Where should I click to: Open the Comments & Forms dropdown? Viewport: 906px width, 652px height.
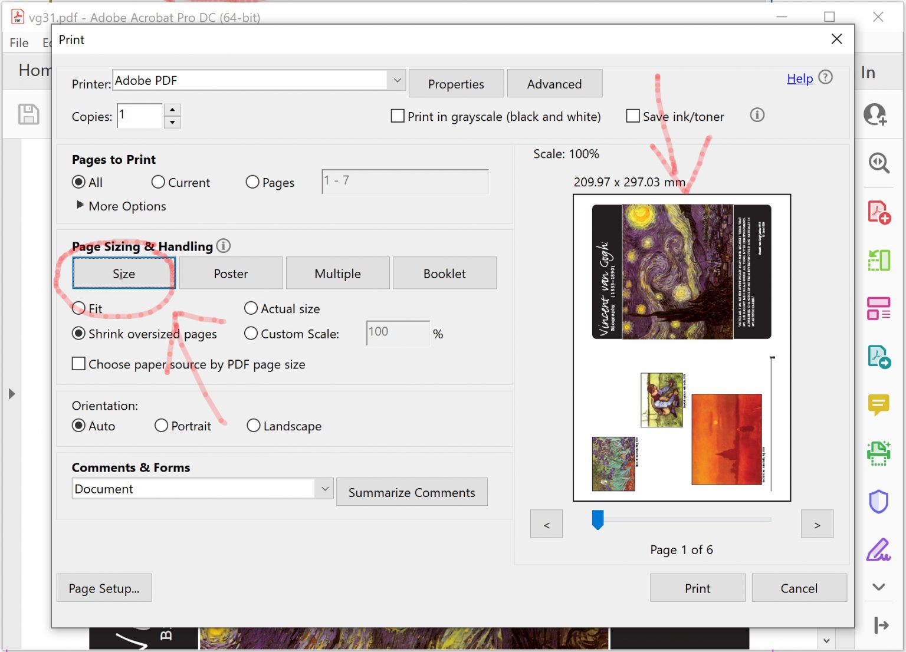click(x=324, y=489)
